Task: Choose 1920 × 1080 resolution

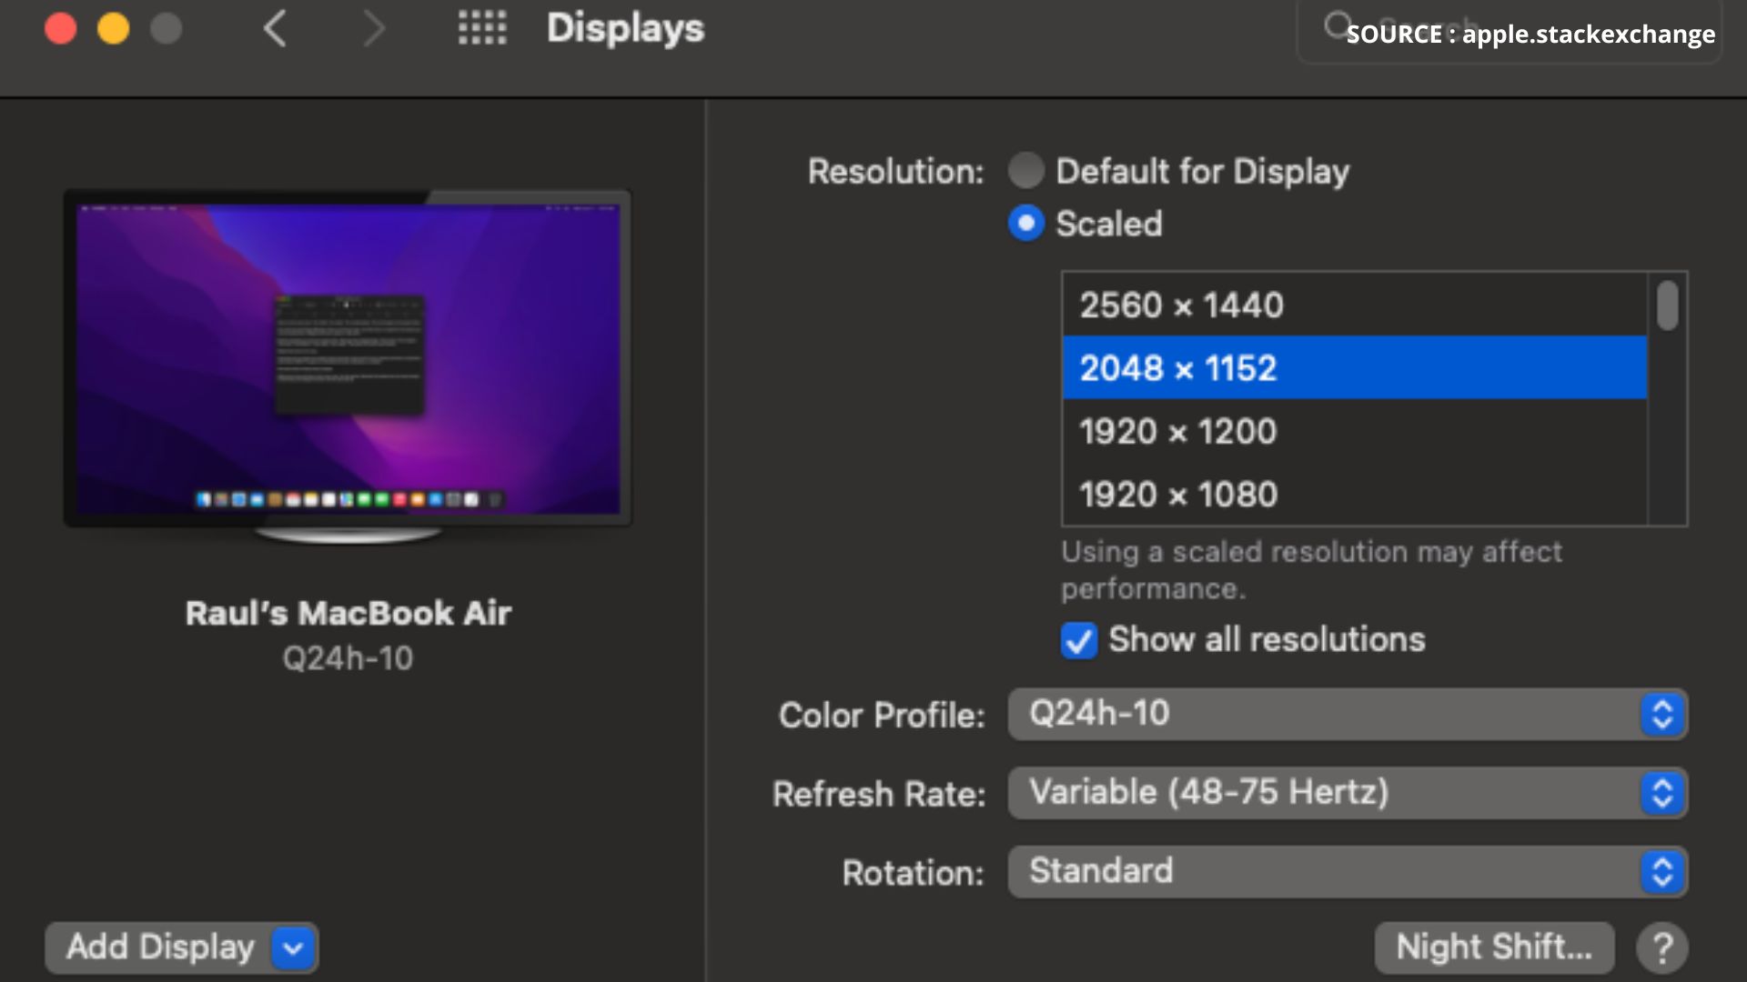Action: pyautogui.click(x=1355, y=494)
